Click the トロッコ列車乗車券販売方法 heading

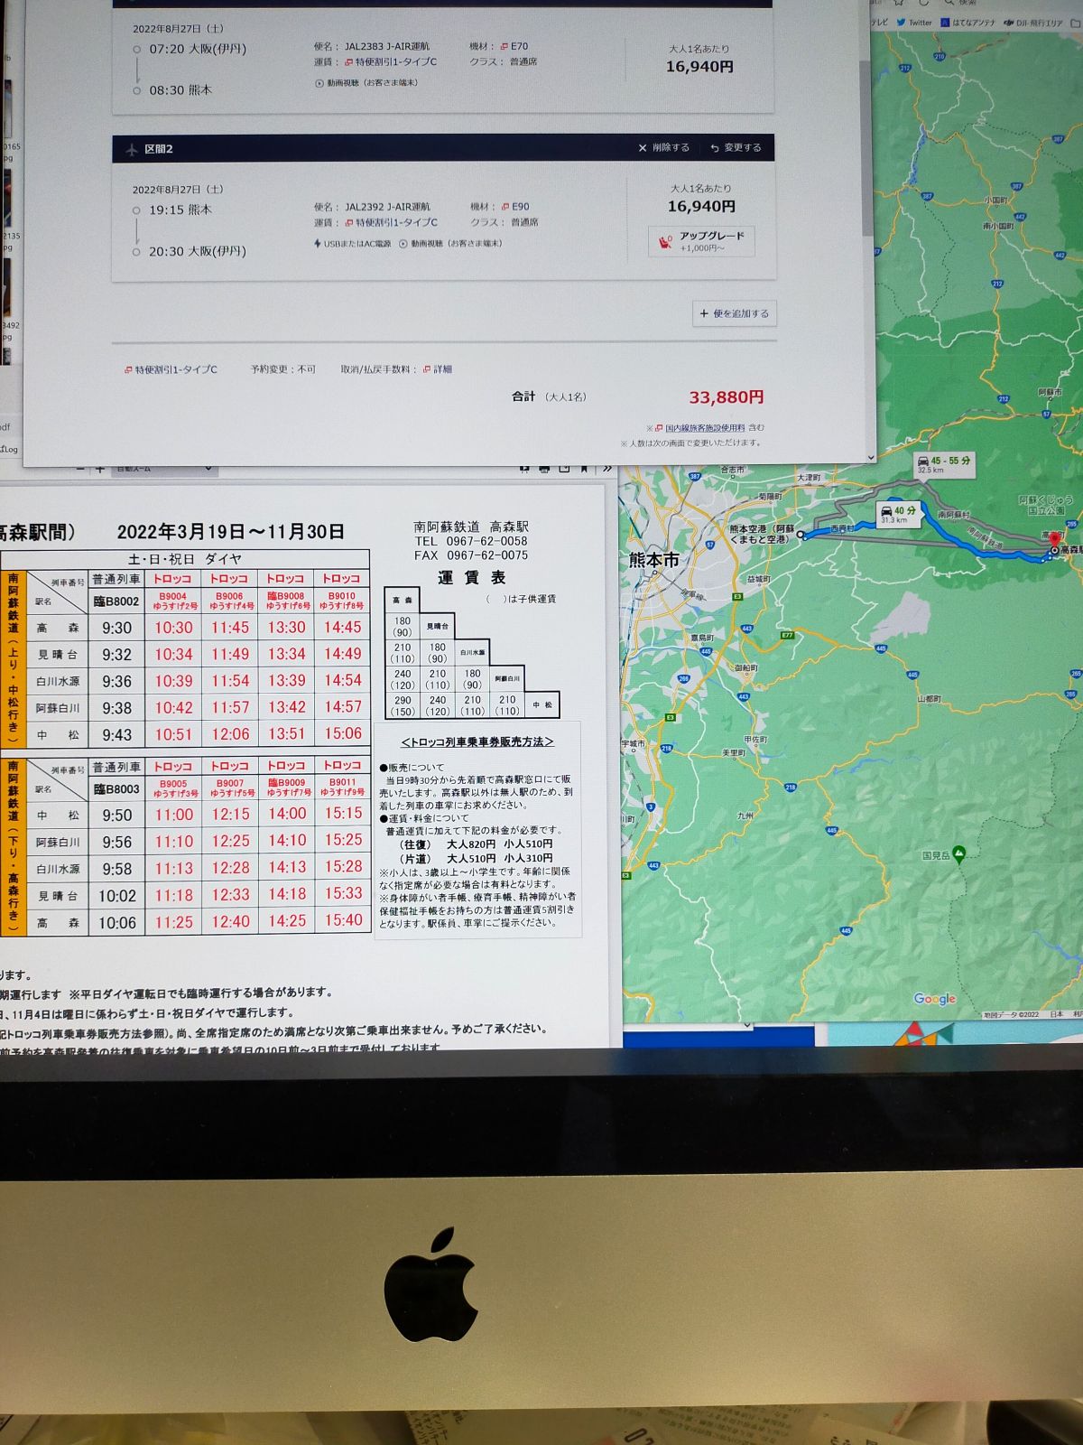(x=477, y=741)
